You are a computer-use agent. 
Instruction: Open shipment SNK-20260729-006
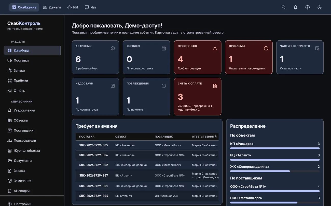point(94,155)
